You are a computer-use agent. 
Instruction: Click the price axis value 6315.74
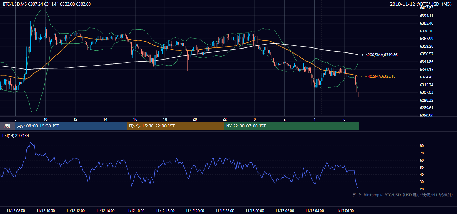click(427, 85)
